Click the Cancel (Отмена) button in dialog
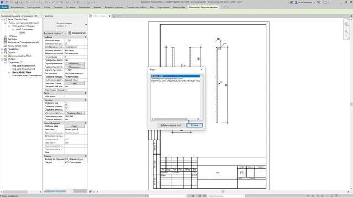Image resolution: width=353 pixels, height=198 pixels. (195, 125)
